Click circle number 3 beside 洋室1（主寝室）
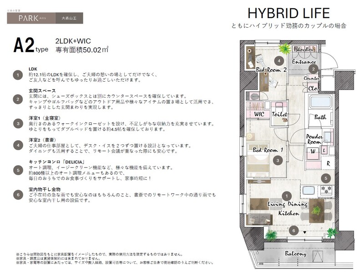This screenshot has height=274, width=364. pyautogui.click(x=18, y=124)
